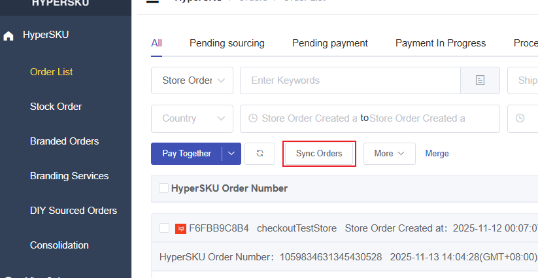Click the clock icon in date range field

click(x=253, y=118)
